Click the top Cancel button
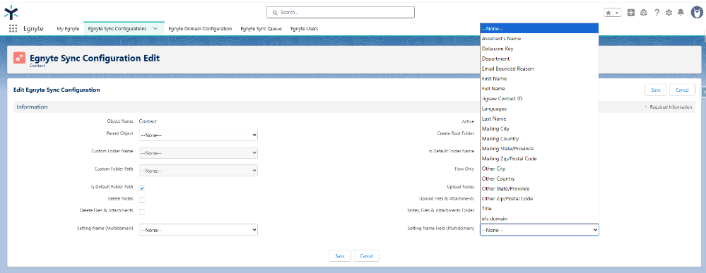 (682, 90)
